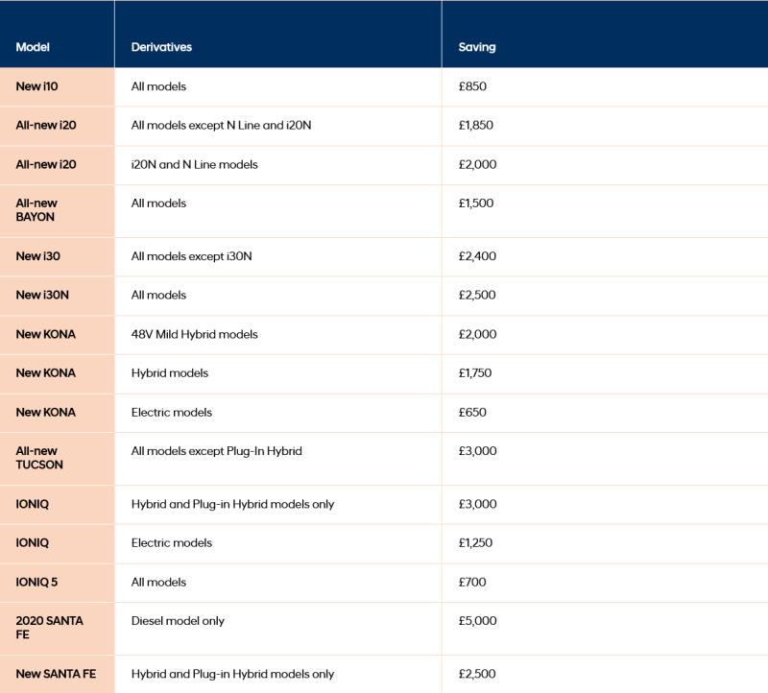Click £3,000 saving in the IONIQ row
Viewport: 768px width, 693px height.
click(x=477, y=504)
